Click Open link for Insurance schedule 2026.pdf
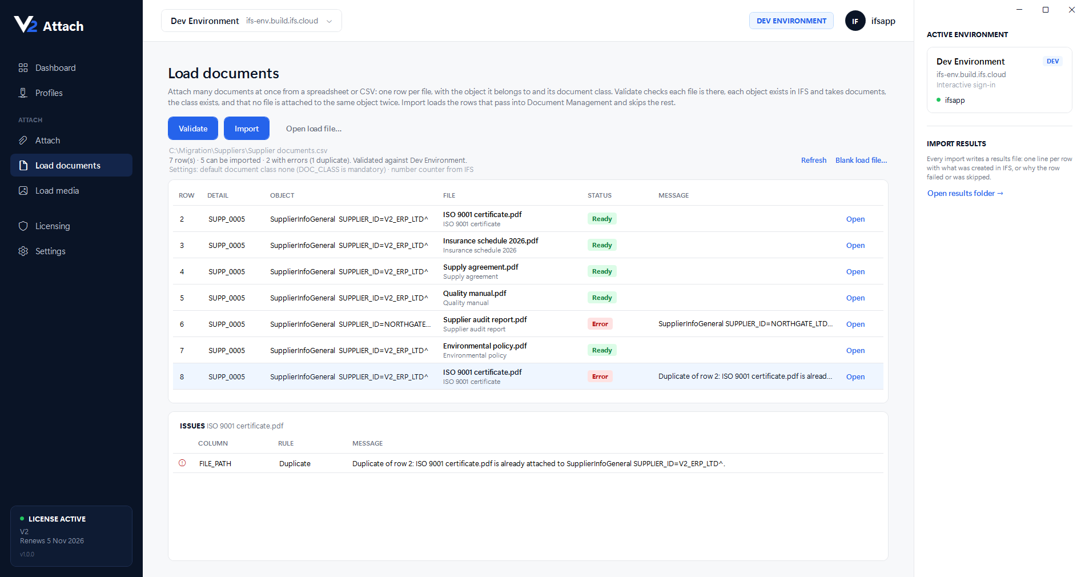This screenshot has width=1085, height=577. pos(855,246)
